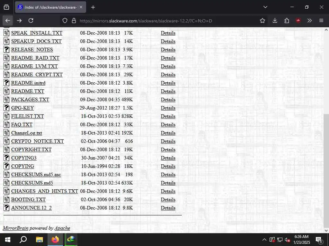Open the uBlock Origin extension icon

tap(298, 20)
